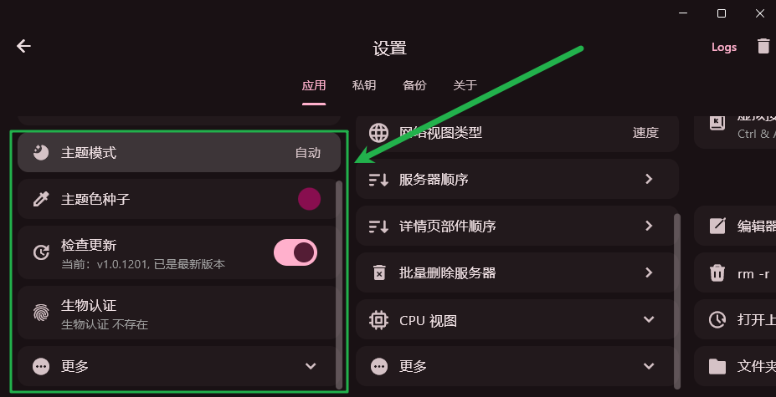
Task: Click the theme mode moon icon
Action: click(41, 153)
